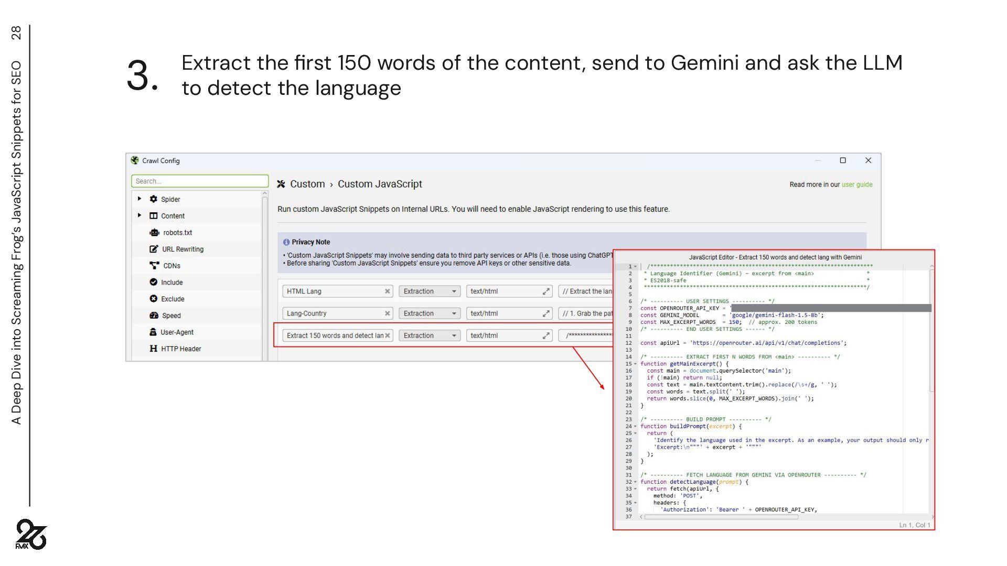This screenshot has height=566, width=1007.
Task: Expand the Content tree node
Action: (x=140, y=215)
